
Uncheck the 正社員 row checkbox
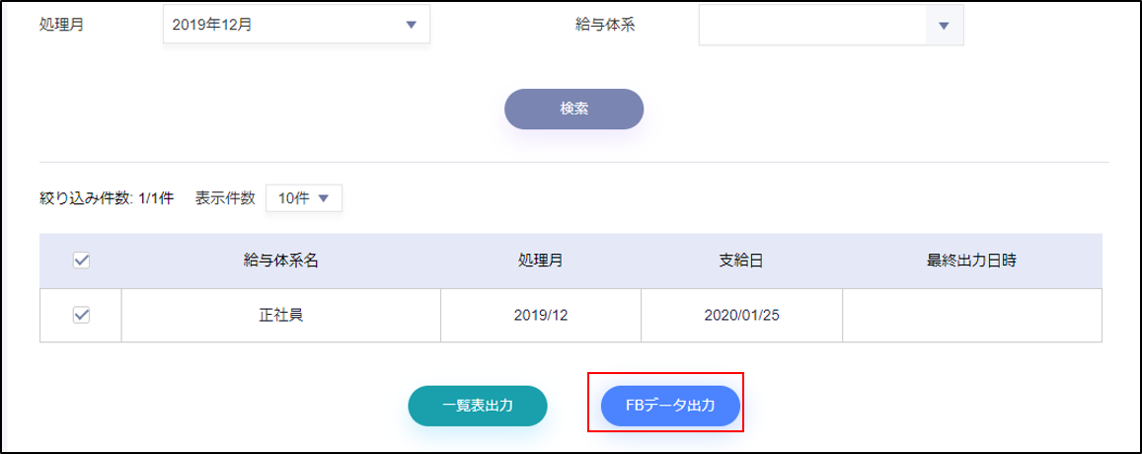tap(82, 315)
